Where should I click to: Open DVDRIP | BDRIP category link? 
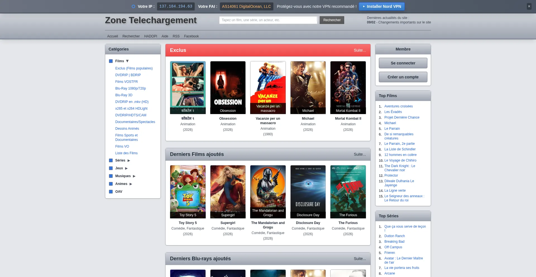pyautogui.click(x=128, y=75)
